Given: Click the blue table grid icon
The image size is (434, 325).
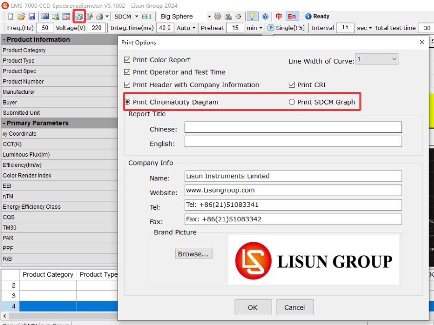Looking at the screenshot, I should coord(45,17).
